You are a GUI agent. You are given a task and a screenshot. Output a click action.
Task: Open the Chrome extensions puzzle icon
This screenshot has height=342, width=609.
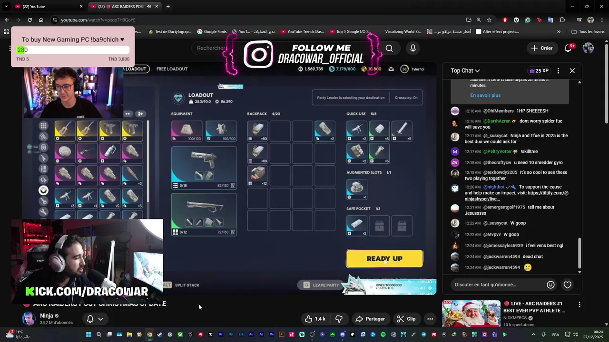pos(562,20)
